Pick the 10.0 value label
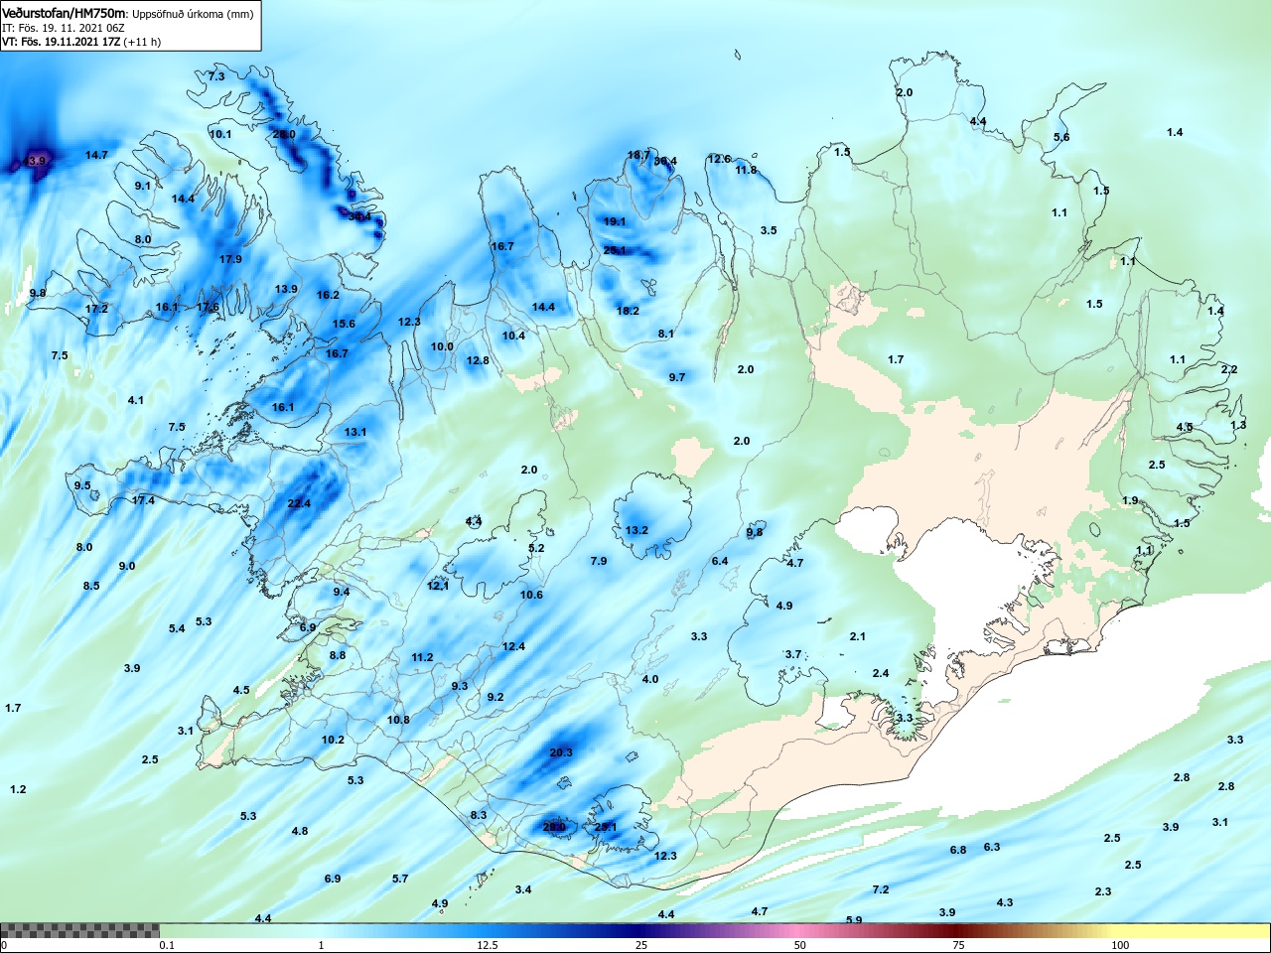The width and height of the screenshot is (1271, 953). pos(442,346)
